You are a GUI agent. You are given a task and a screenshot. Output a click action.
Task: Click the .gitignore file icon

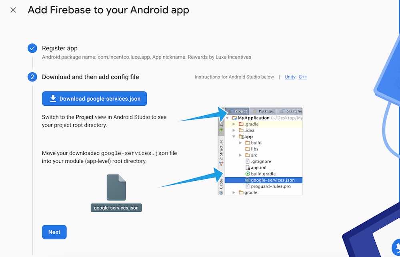(248, 161)
